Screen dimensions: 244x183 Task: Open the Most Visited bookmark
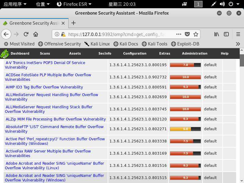(x=19, y=44)
